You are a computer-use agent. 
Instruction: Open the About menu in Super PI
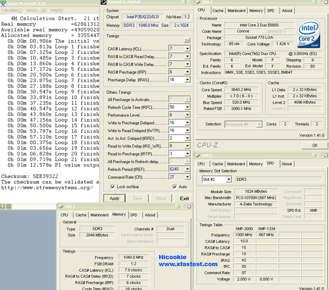36,10
